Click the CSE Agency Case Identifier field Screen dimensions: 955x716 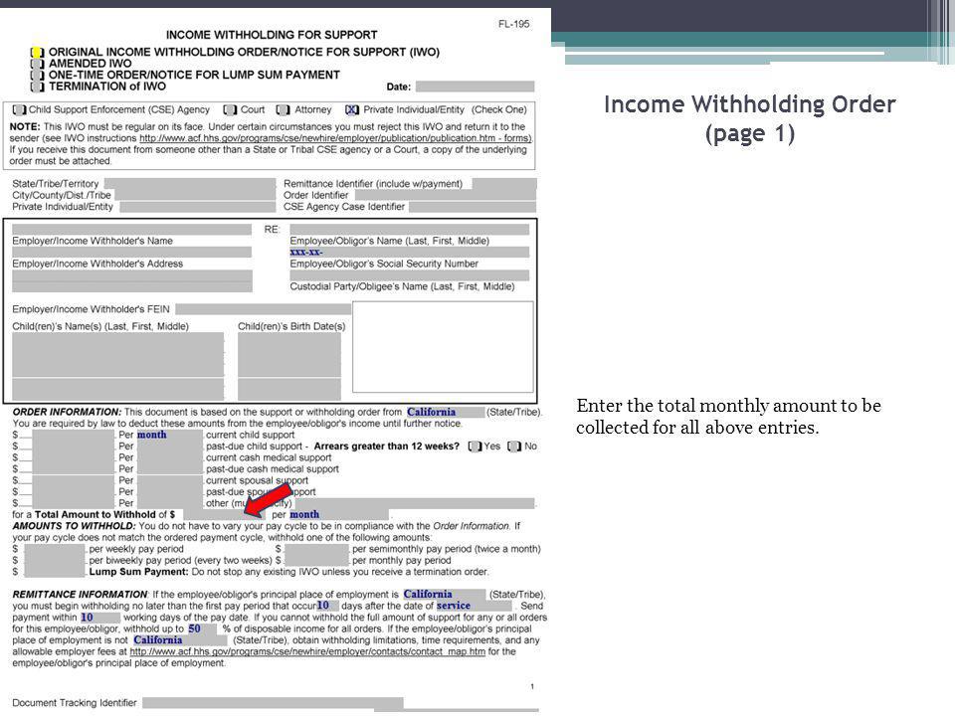point(473,207)
